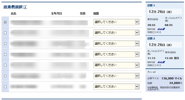The image size is (185, 100).
Task: Uncheck the first passenger checkbox
Action: (5, 22)
